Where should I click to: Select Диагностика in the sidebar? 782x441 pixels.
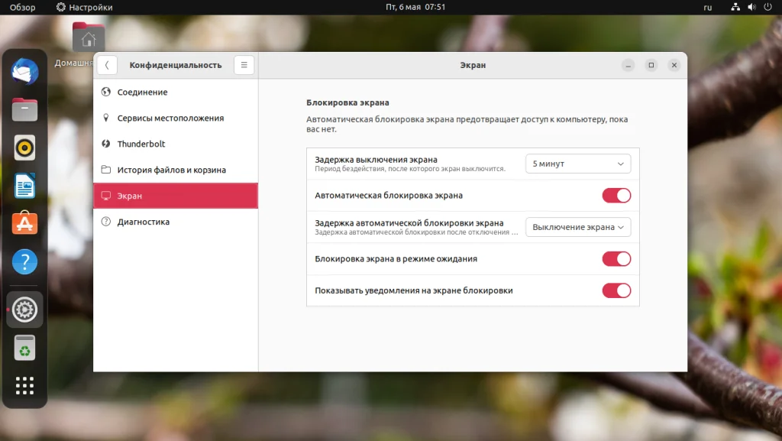click(145, 222)
